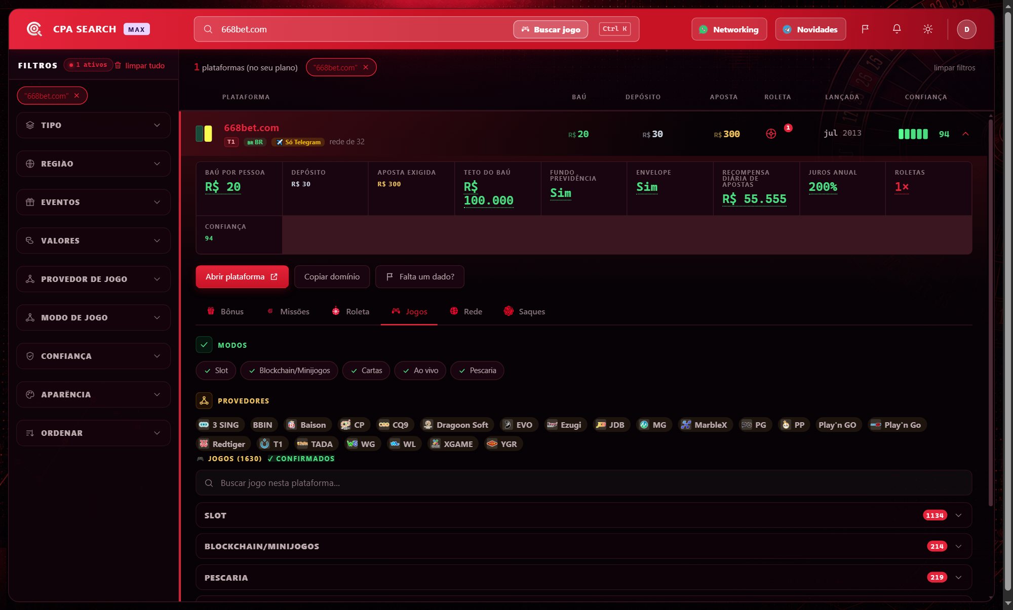Click the Buscar jogo nesta plataforma field
Screen dimensions: 1013x610
583,483
